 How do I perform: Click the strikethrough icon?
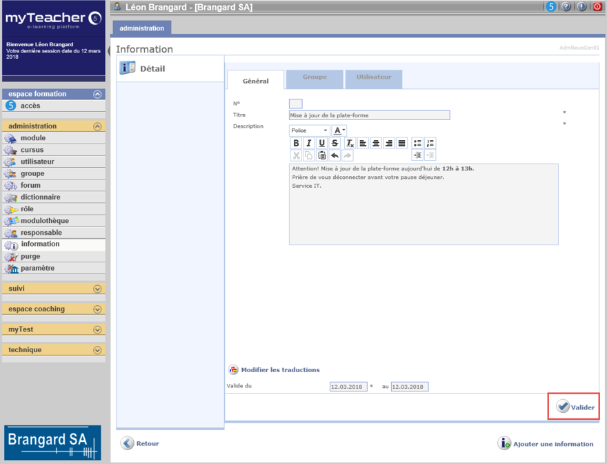[335, 143]
